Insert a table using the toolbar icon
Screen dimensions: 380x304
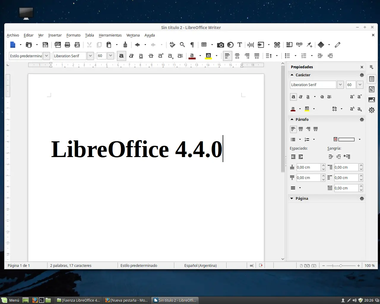[x=204, y=45]
